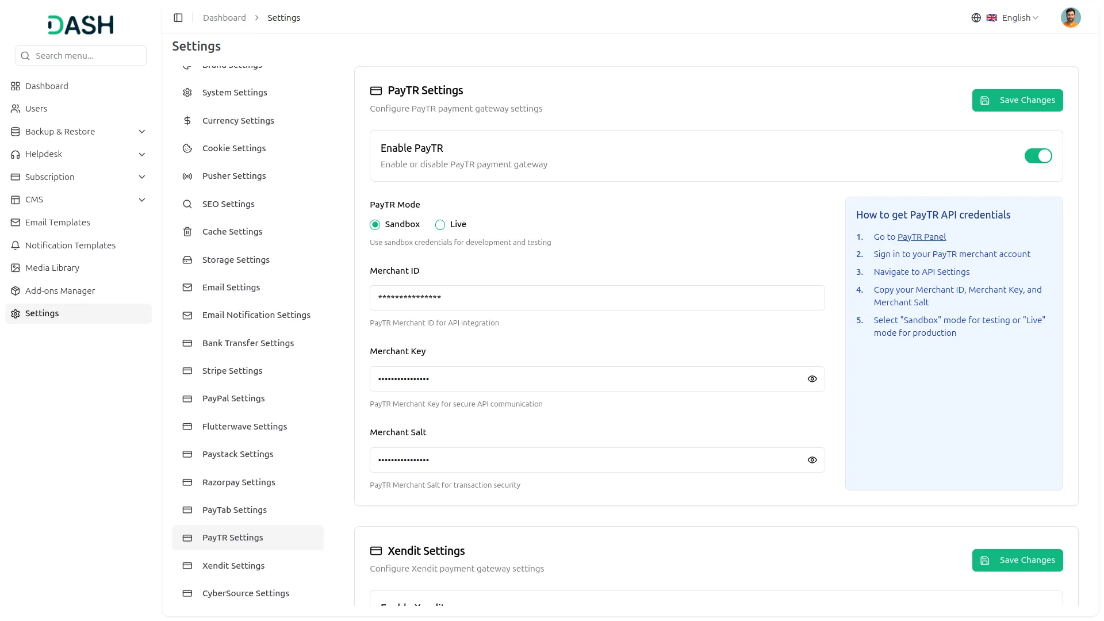
Task: Go to Email Templates in sidebar
Action: click(57, 223)
